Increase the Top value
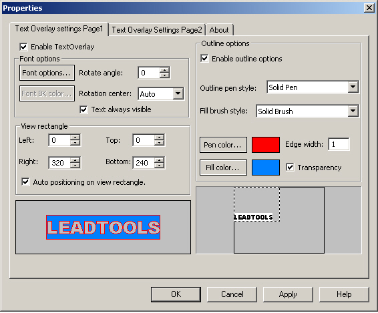The width and height of the screenshot is (378, 313). (x=159, y=137)
